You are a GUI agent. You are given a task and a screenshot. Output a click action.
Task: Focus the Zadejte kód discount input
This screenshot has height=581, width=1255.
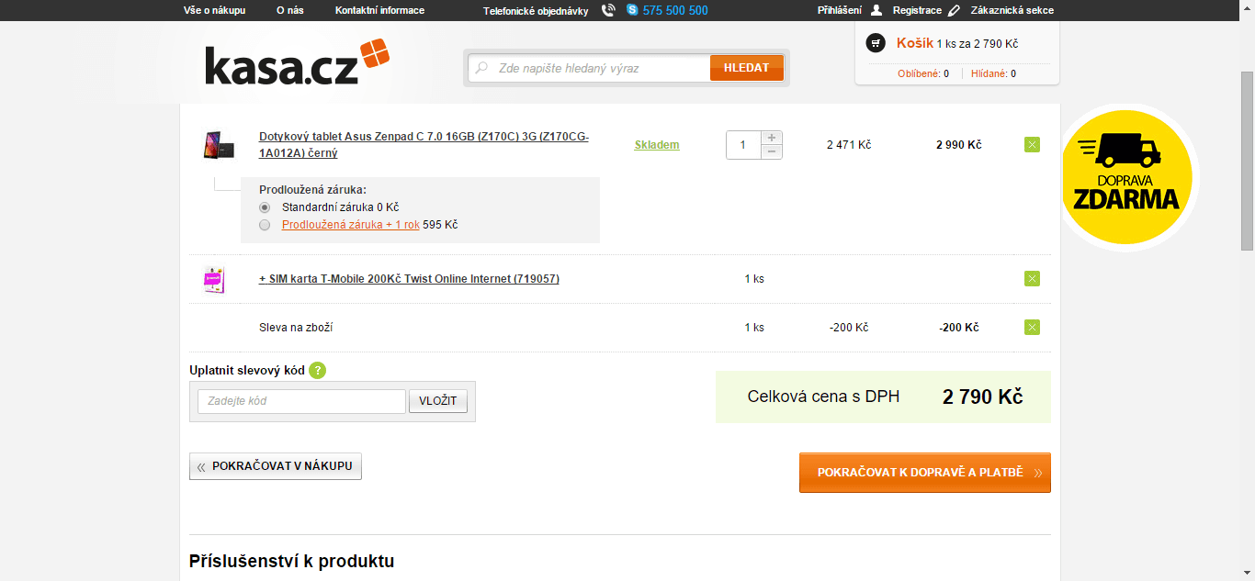coord(301,401)
